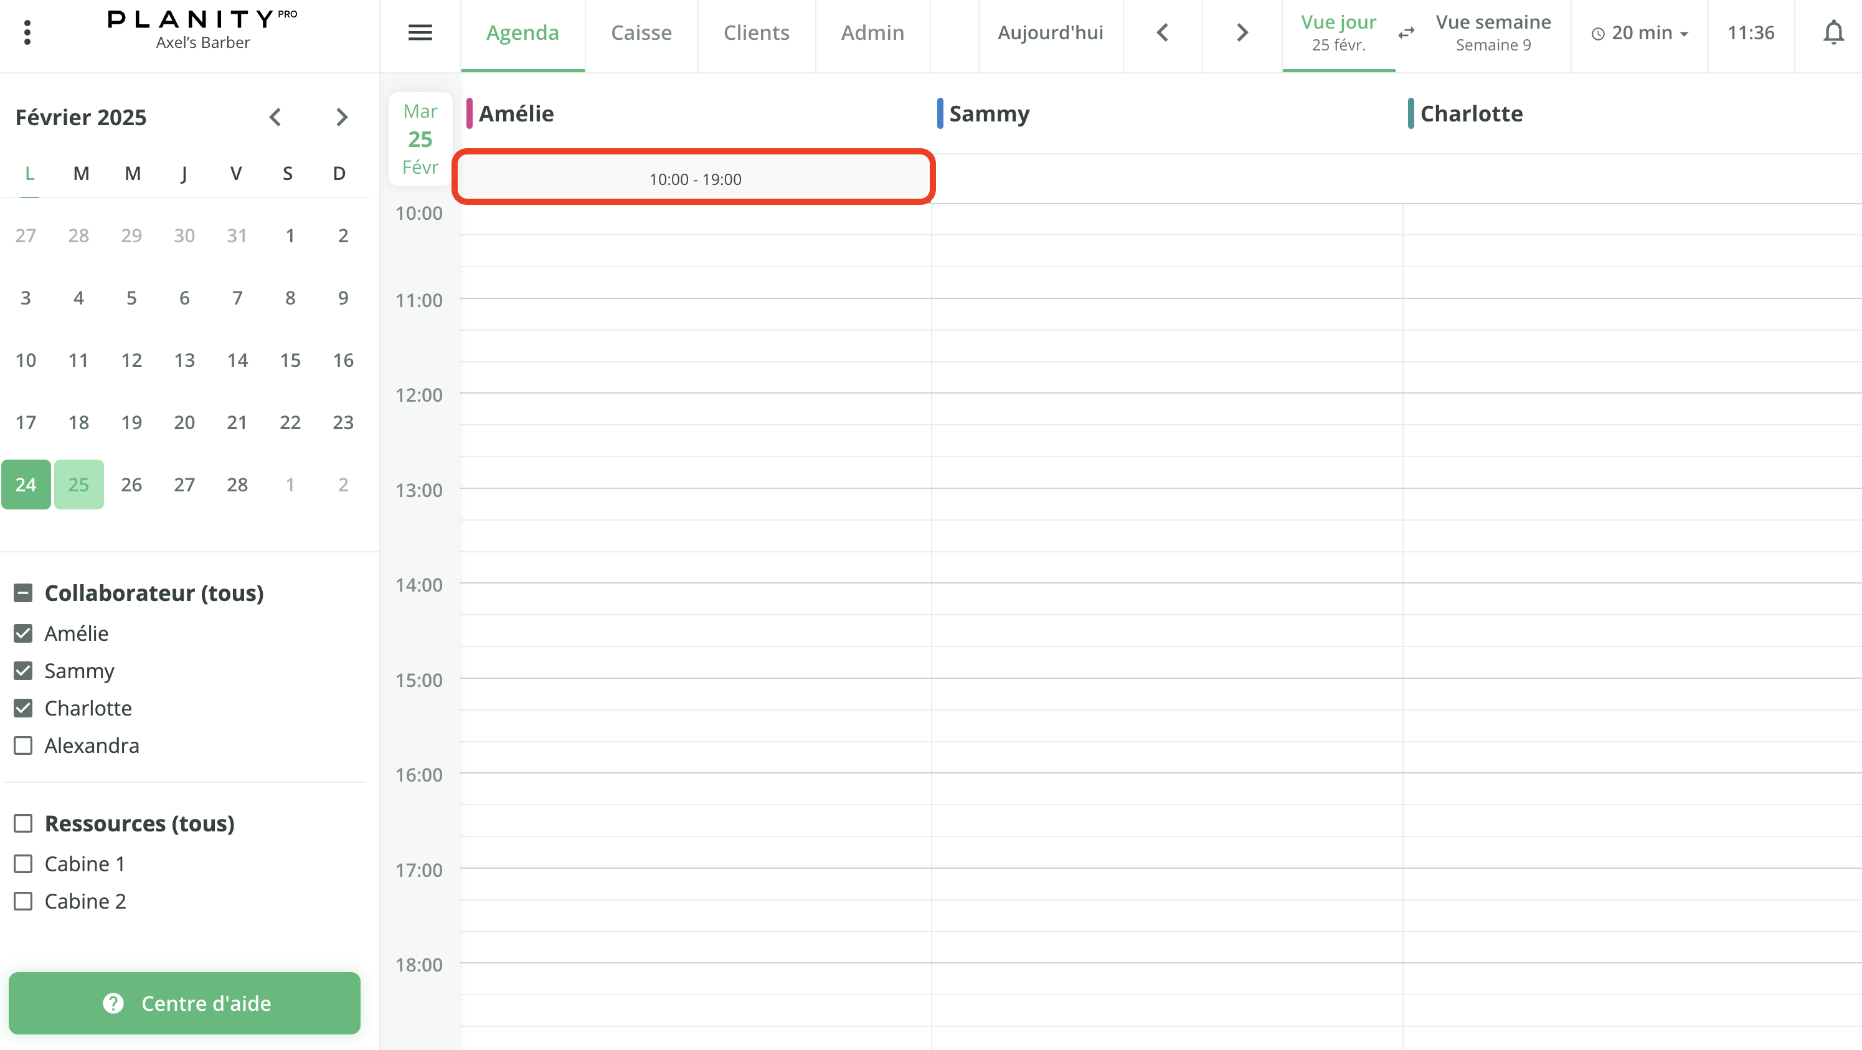Click the Aujourd'hui button

click(x=1051, y=32)
